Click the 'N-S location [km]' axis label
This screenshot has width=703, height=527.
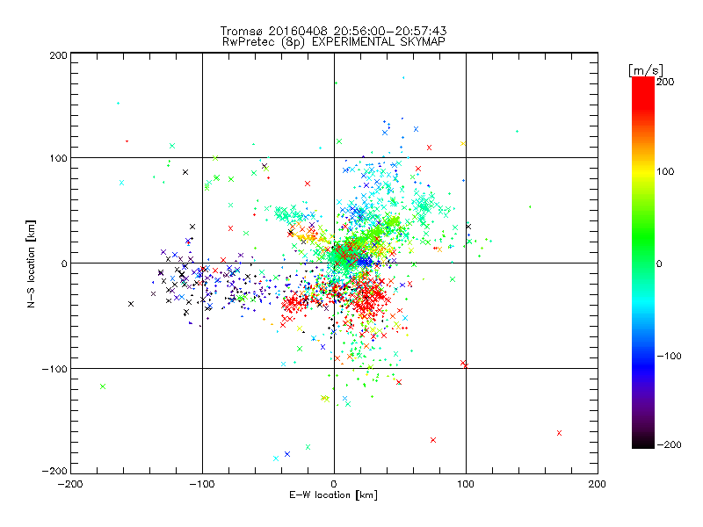coord(31,263)
